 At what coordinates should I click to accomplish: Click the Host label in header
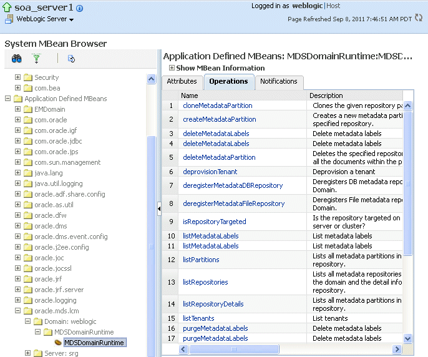(333, 6)
